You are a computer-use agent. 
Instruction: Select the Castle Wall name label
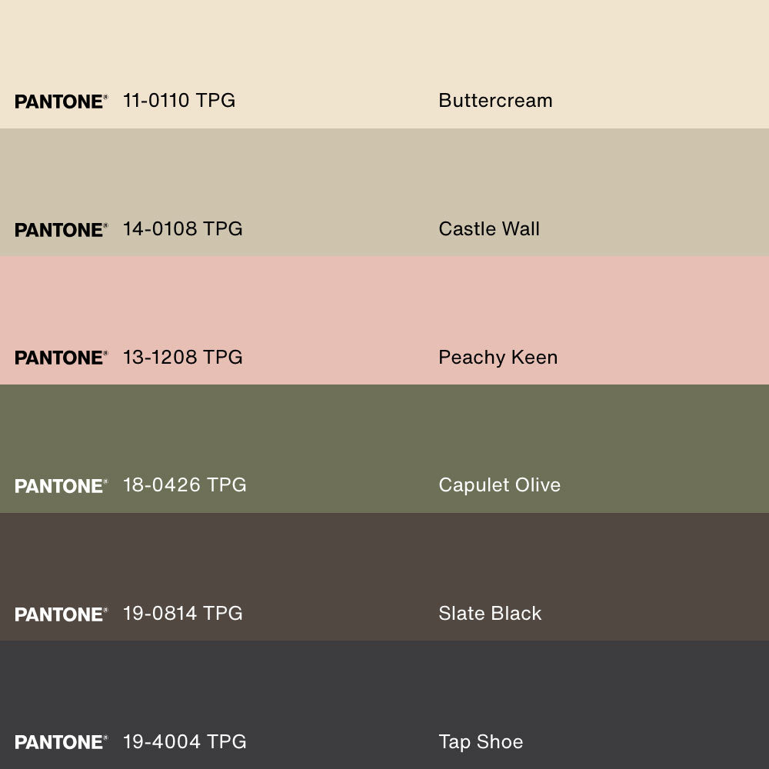coord(489,229)
